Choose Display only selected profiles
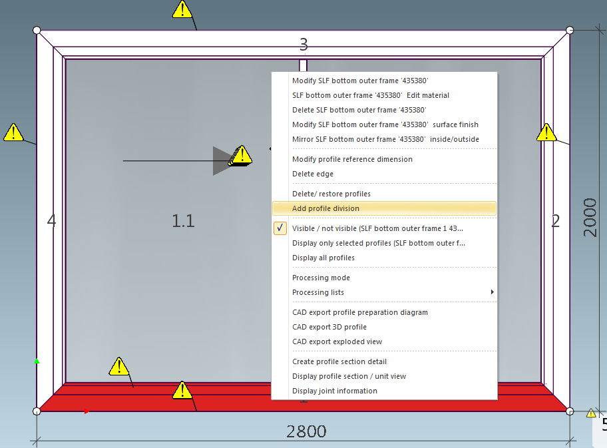Image resolution: width=607 pixels, height=448 pixels. tap(378, 243)
